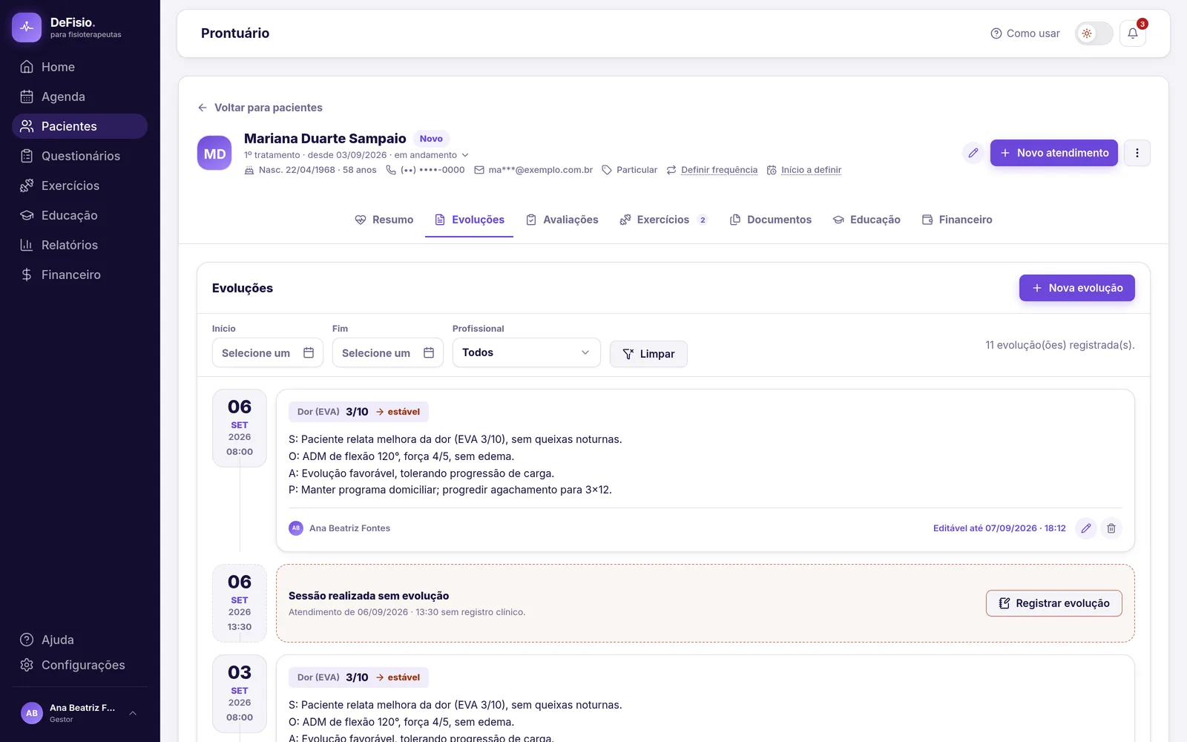Image resolution: width=1187 pixels, height=742 pixels.
Task: Click the 'ma***@exemplo.com.br' email text
Action: click(541, 170)
